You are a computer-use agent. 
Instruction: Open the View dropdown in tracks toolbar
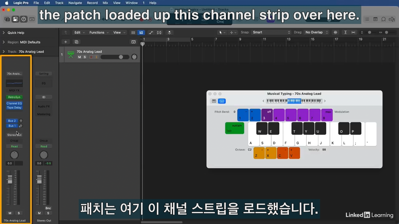point(119,32)
